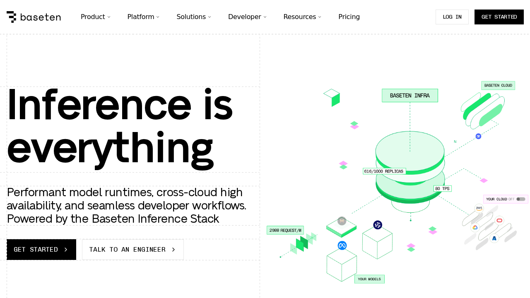Click the Meta logo icon
530x298 pixels.
coord(342,245)
